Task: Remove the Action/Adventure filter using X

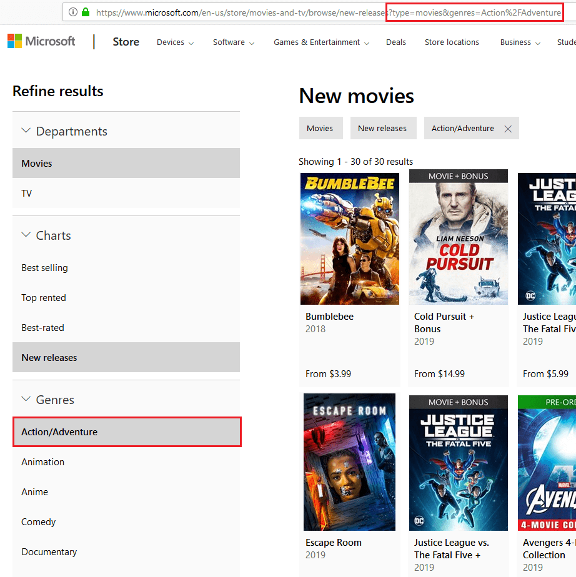Action: coord(508,129)
